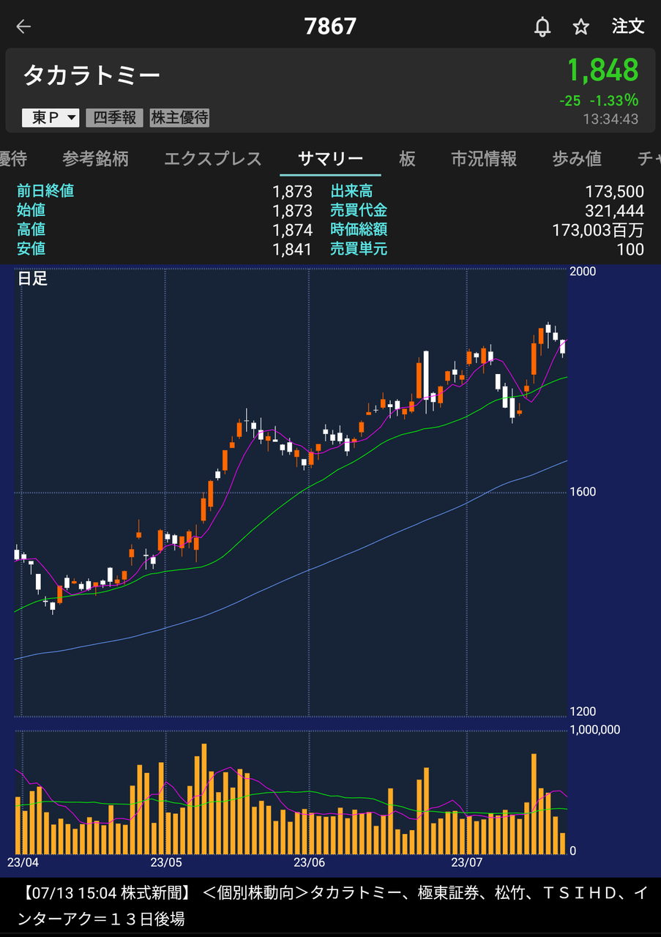Open the 四季報 report button

click(115, 117)
